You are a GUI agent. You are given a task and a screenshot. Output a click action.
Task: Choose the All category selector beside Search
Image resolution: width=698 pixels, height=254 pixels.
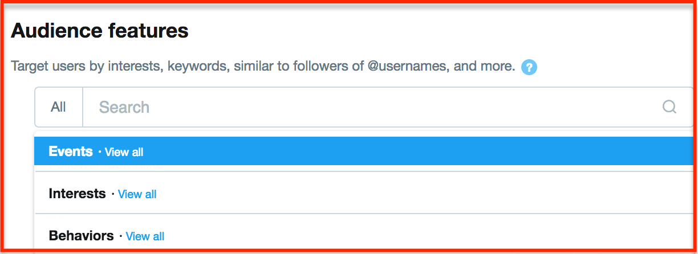click(x=59, y=107)
